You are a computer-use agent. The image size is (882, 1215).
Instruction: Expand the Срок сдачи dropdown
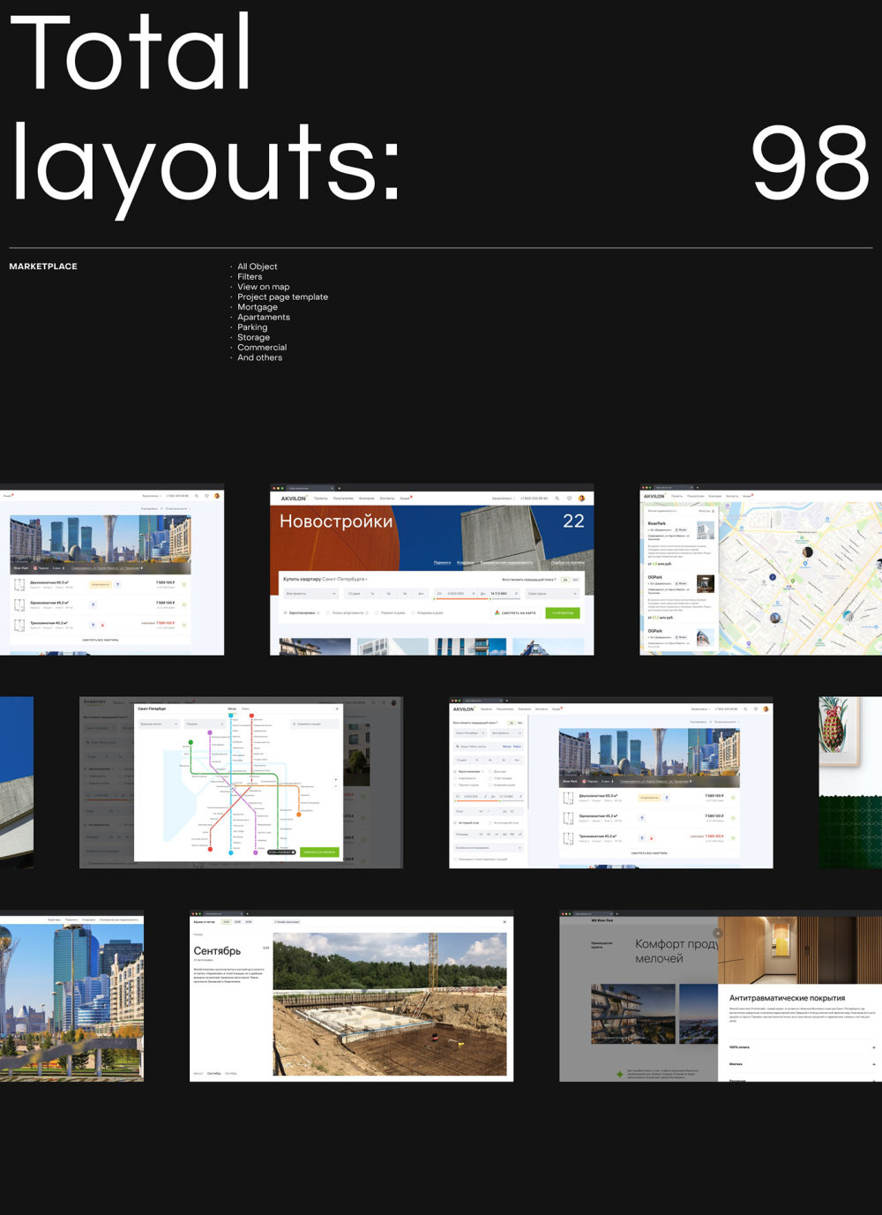tap(552, 594)
